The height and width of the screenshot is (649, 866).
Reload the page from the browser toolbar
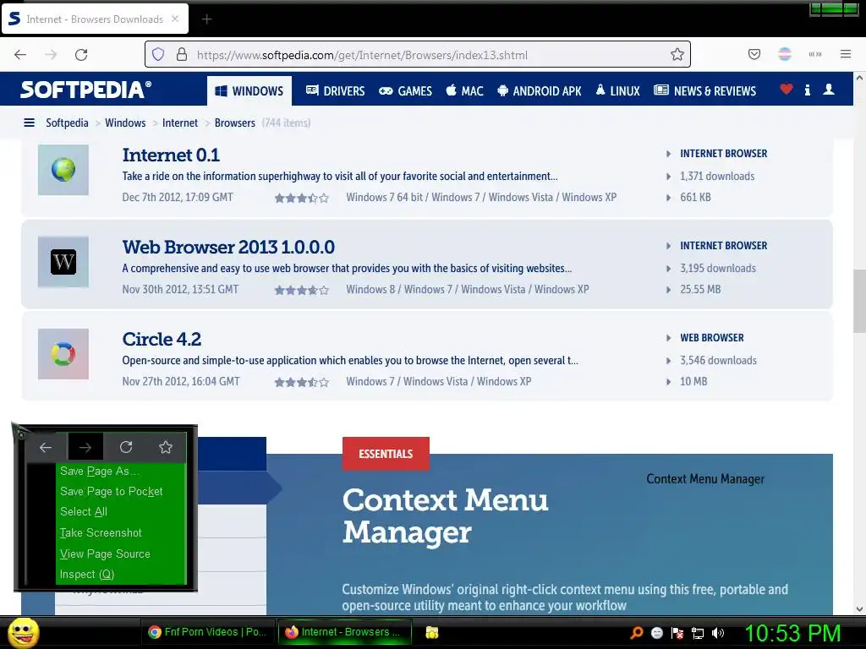[81, 55]
